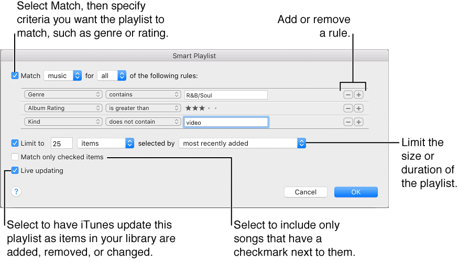The image size is (458, 262).
Task: Open the music media type dropdown
Action: (x=62, y=75)
